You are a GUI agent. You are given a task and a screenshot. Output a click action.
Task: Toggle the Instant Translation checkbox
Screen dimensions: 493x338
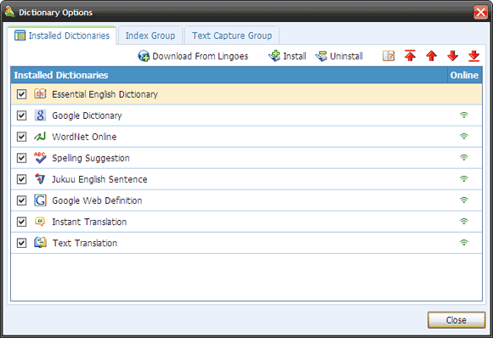[21, 222]
